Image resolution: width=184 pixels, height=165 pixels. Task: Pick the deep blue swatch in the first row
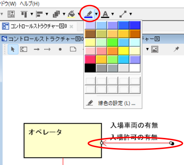(135, 25)
